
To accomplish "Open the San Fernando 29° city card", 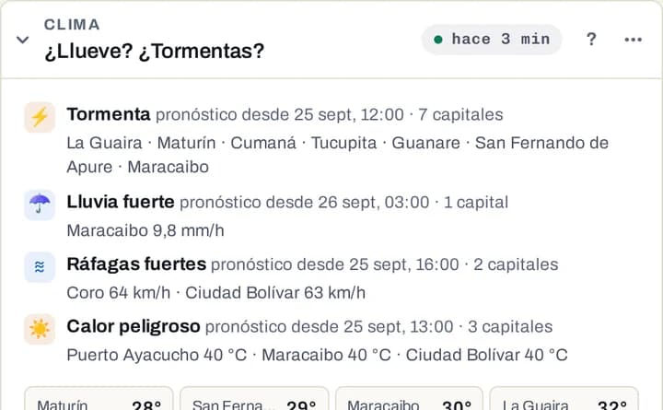I will tap(254, 399).
